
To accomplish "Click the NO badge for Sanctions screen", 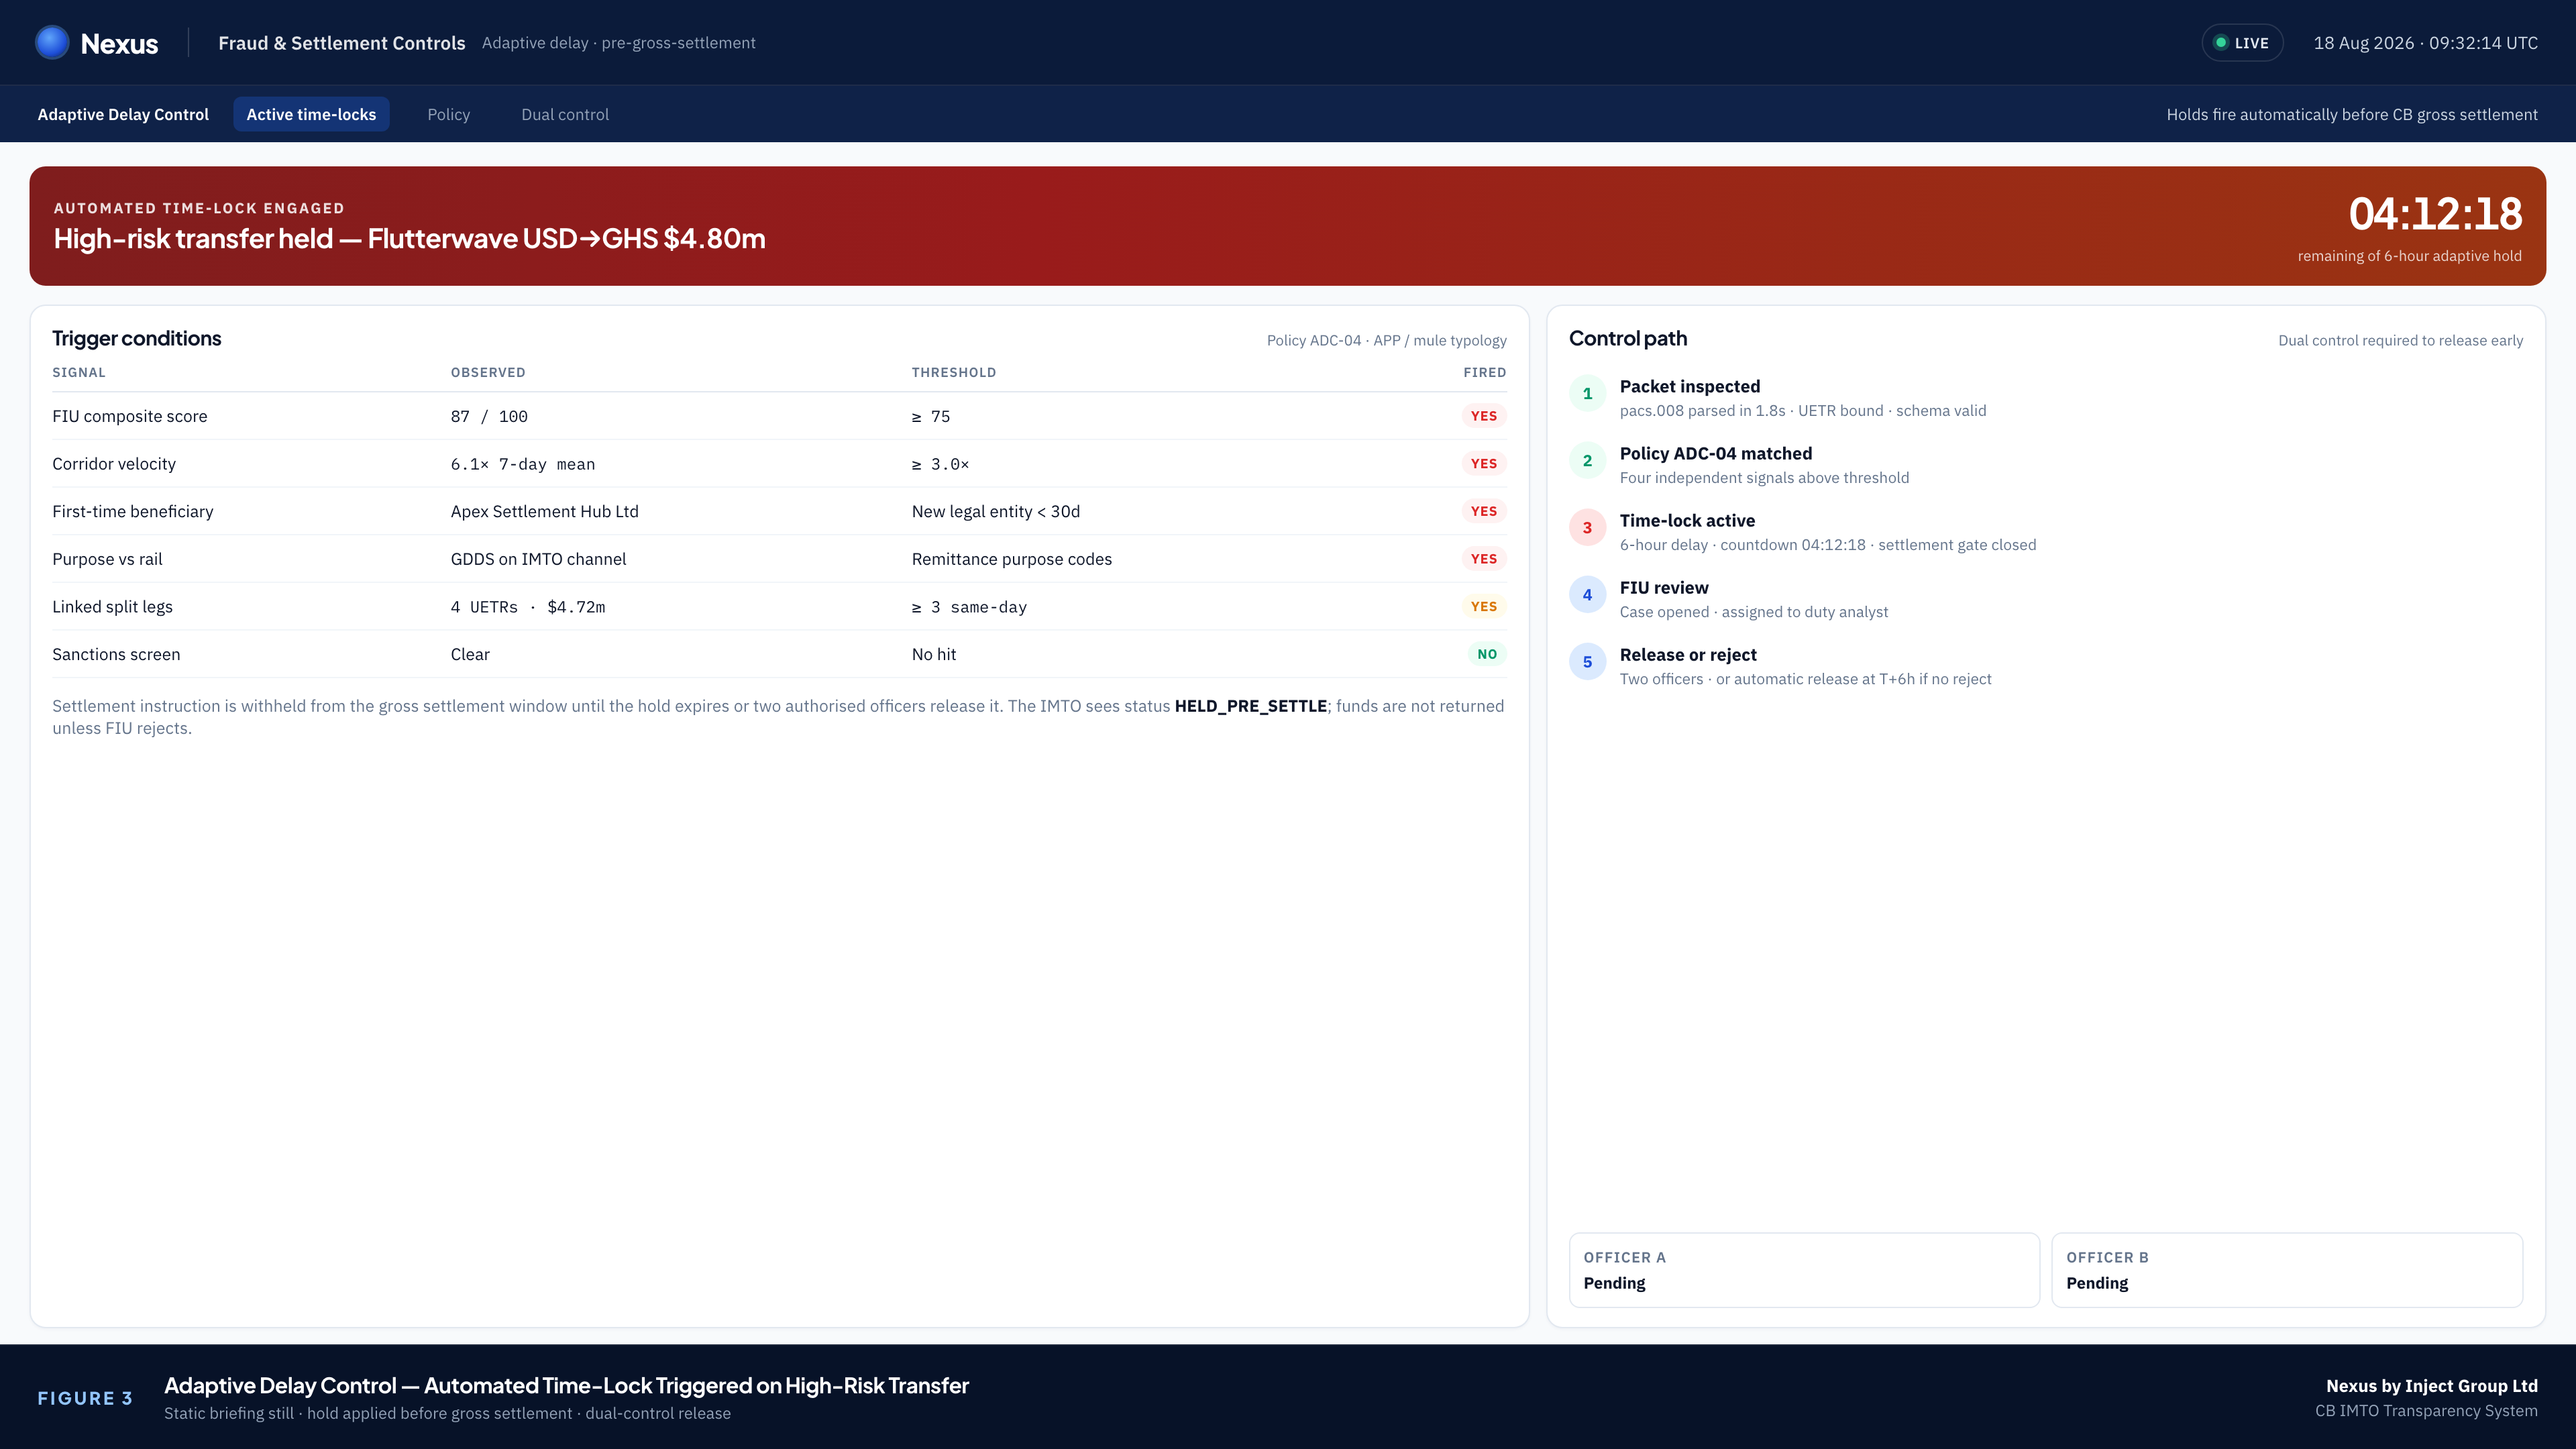I will [1487, 654].
